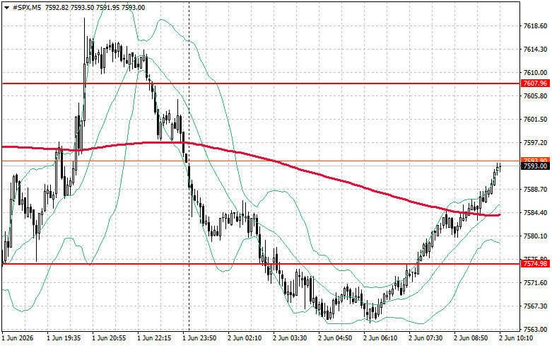This screenshot has height=346, width=552.
Task: Click the 7601.50 price scale value
Action: (x=535, y=120)
